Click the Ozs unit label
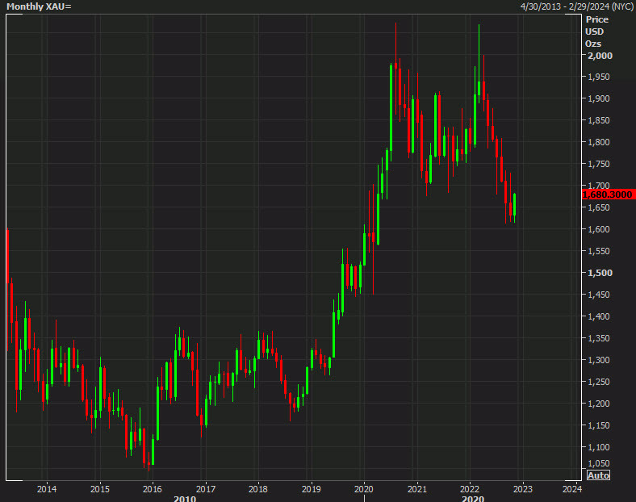The width and height of the screenshot is (636, 502). tap(593, 44)
